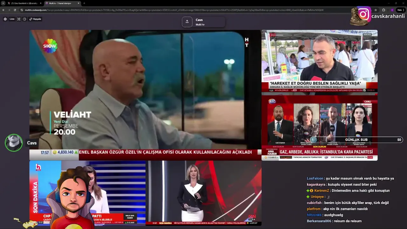Click the Uniqeye username in chat
The height and width of the screenshot is (229, 407).
(317, 197)
